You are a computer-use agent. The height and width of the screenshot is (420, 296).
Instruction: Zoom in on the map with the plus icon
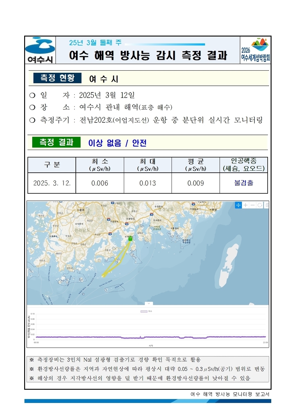click(245, 205)
